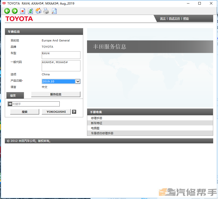Click the 搜索 search button
The height and width of the screenshot is (199, 218).
pyautogui.click(x=25, y=112)
